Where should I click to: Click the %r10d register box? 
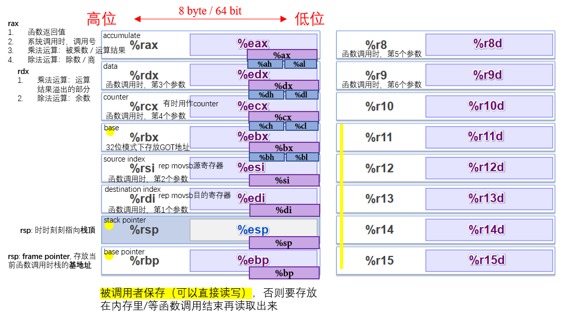click(x=489, y=106)
